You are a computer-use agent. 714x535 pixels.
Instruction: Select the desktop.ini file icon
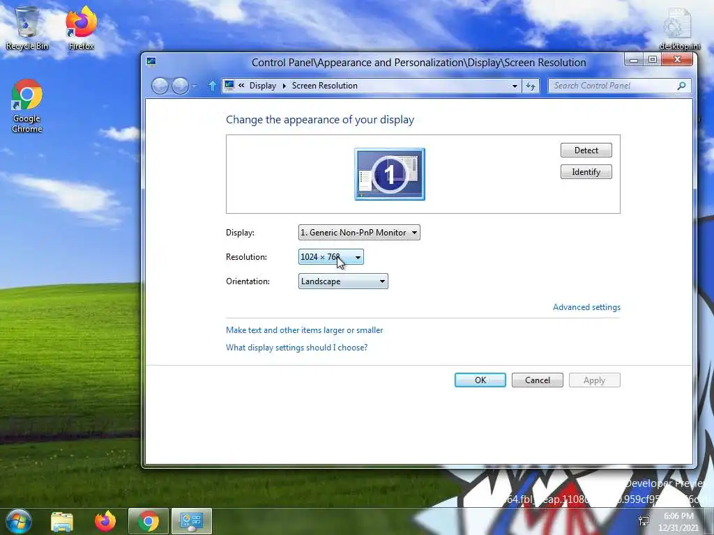point(679,29)
